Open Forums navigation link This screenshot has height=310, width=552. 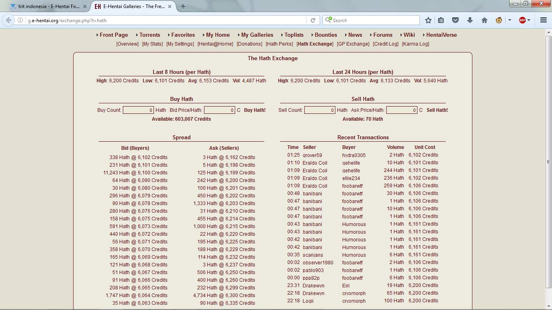click(x=383, y=35)
